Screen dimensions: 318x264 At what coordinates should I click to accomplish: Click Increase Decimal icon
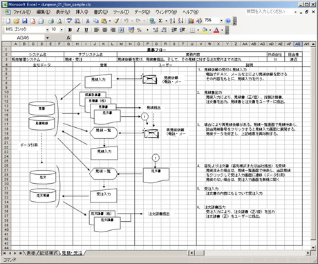[156, 30]
